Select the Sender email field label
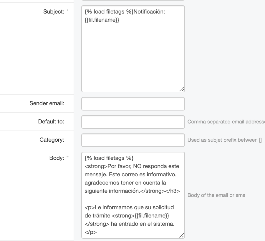The image size is (265, 241). tap(47, 103)
